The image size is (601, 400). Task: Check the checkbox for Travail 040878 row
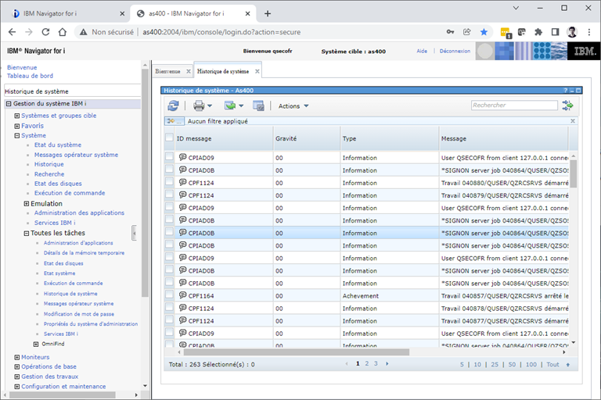(x=169, y=307)
